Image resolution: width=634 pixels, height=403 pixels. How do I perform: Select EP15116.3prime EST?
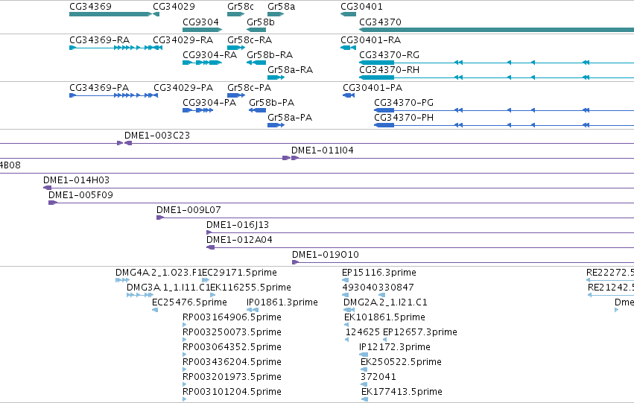[345, 280]
